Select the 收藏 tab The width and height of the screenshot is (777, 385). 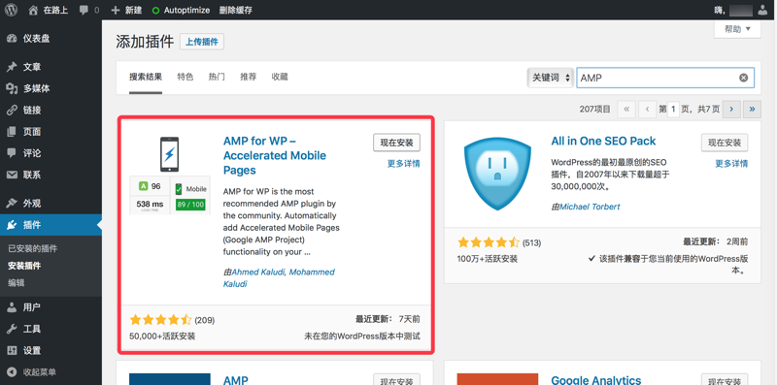[280, 77]
